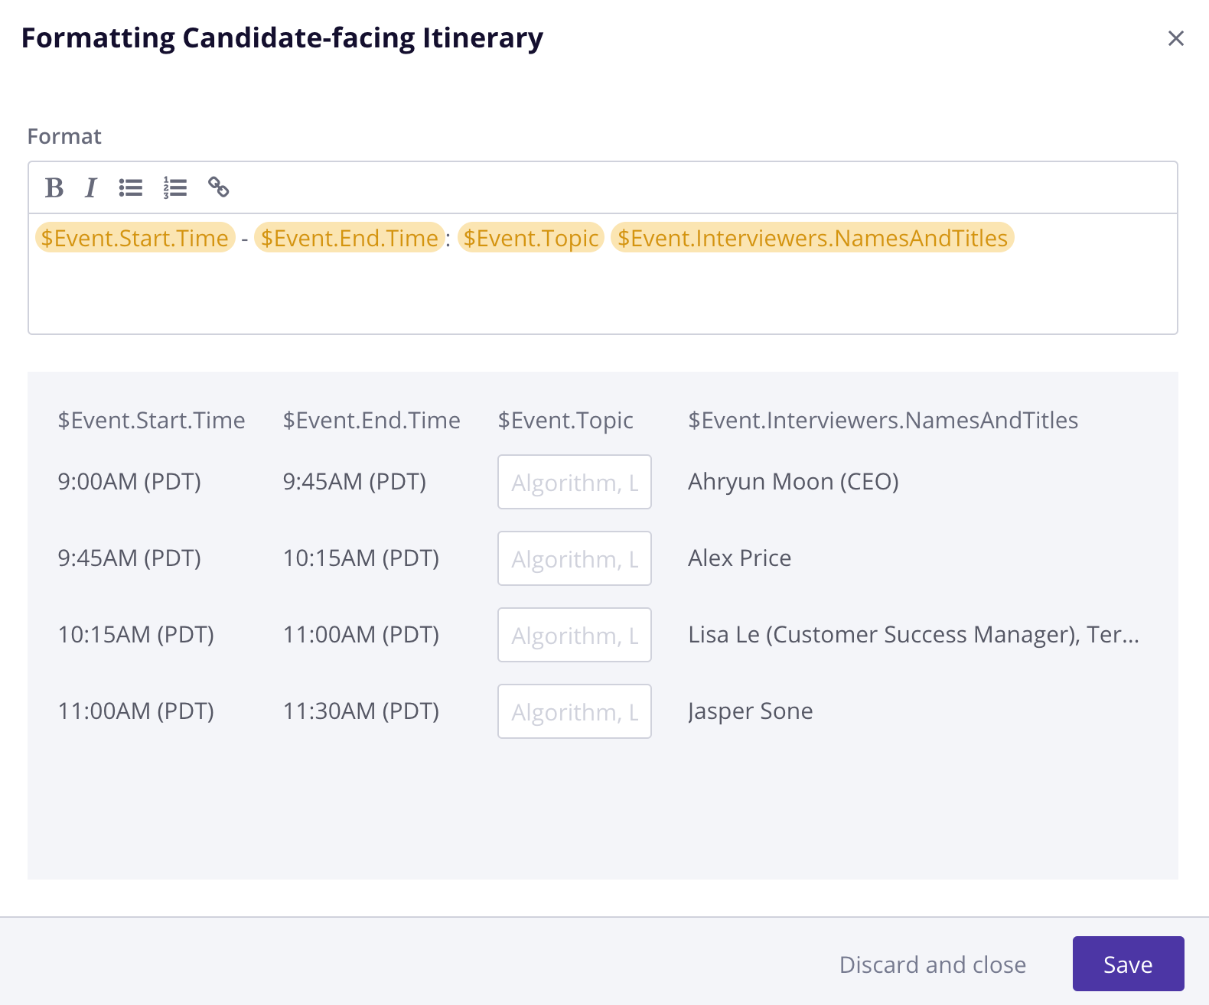Toggle italic formatting in Format toolbar
This screenshot has height=1005, width=1209.
[91, 187]
